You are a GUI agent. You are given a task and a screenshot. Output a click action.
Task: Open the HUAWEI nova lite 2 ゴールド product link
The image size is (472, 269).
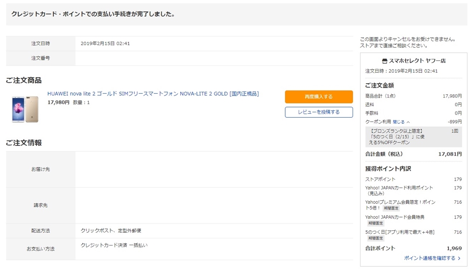click(x=153, y=94)
